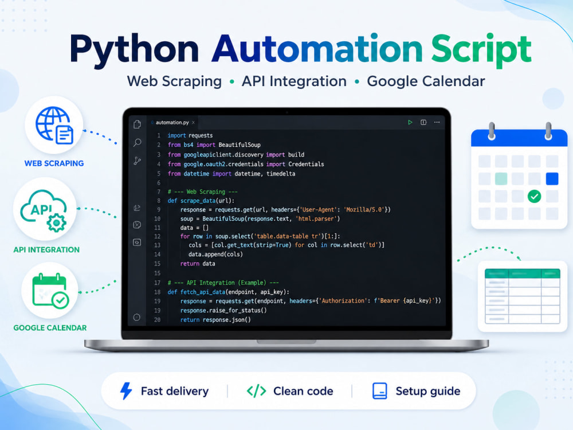Close the automation.py tab
The image size is (573, 430).
point(193,123)
